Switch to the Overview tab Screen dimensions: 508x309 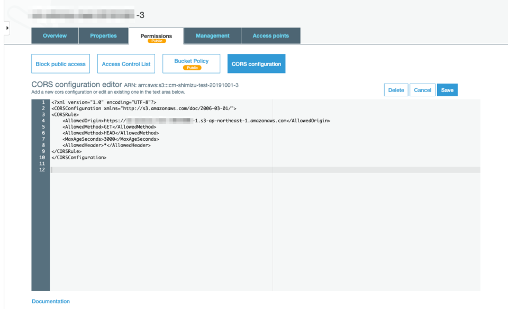click(55, 35)
